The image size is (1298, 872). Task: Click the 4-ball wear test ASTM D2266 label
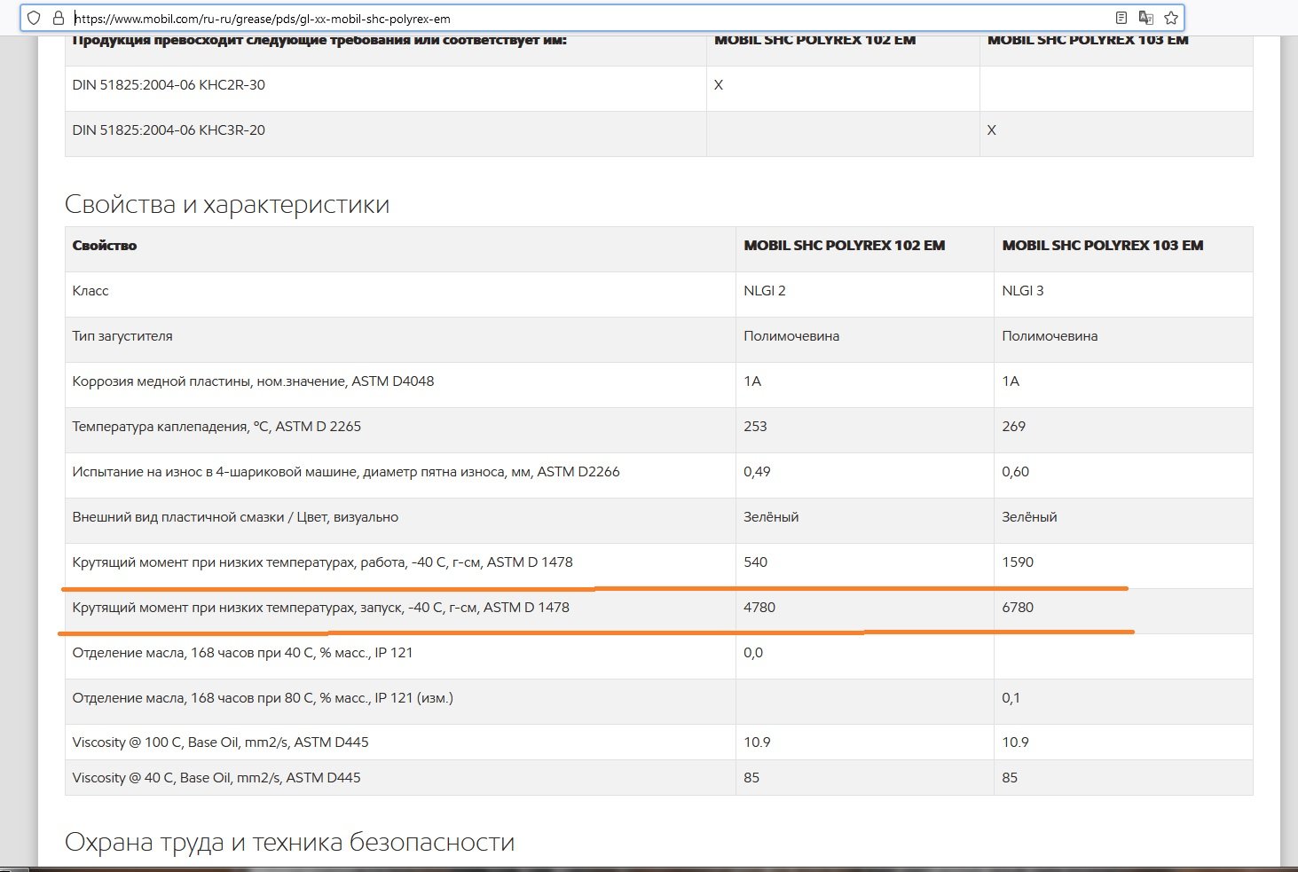pos(346,472)
